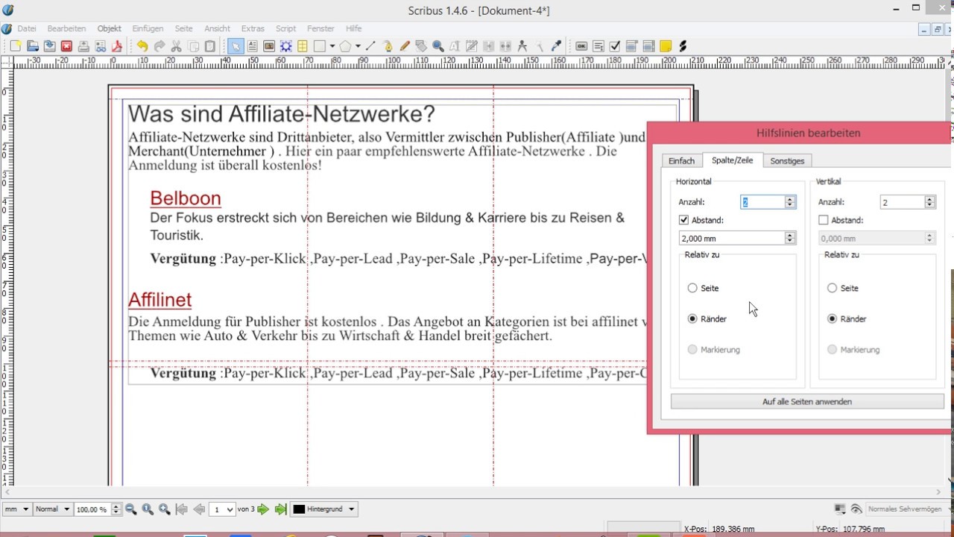Insert a PDF push button (OK icon)

[581, 46]
